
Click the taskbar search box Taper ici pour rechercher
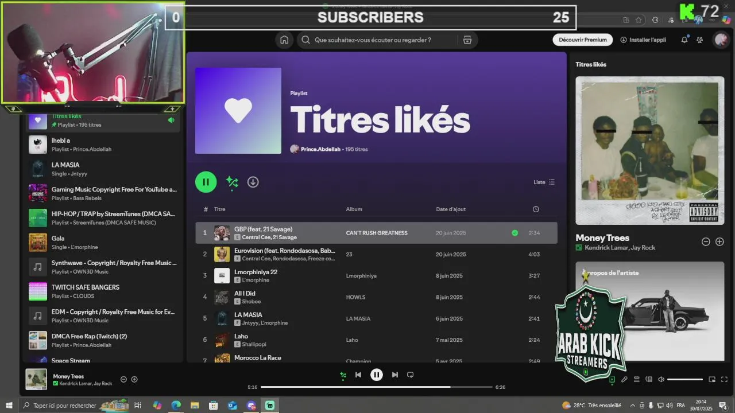tap(75, 406)
